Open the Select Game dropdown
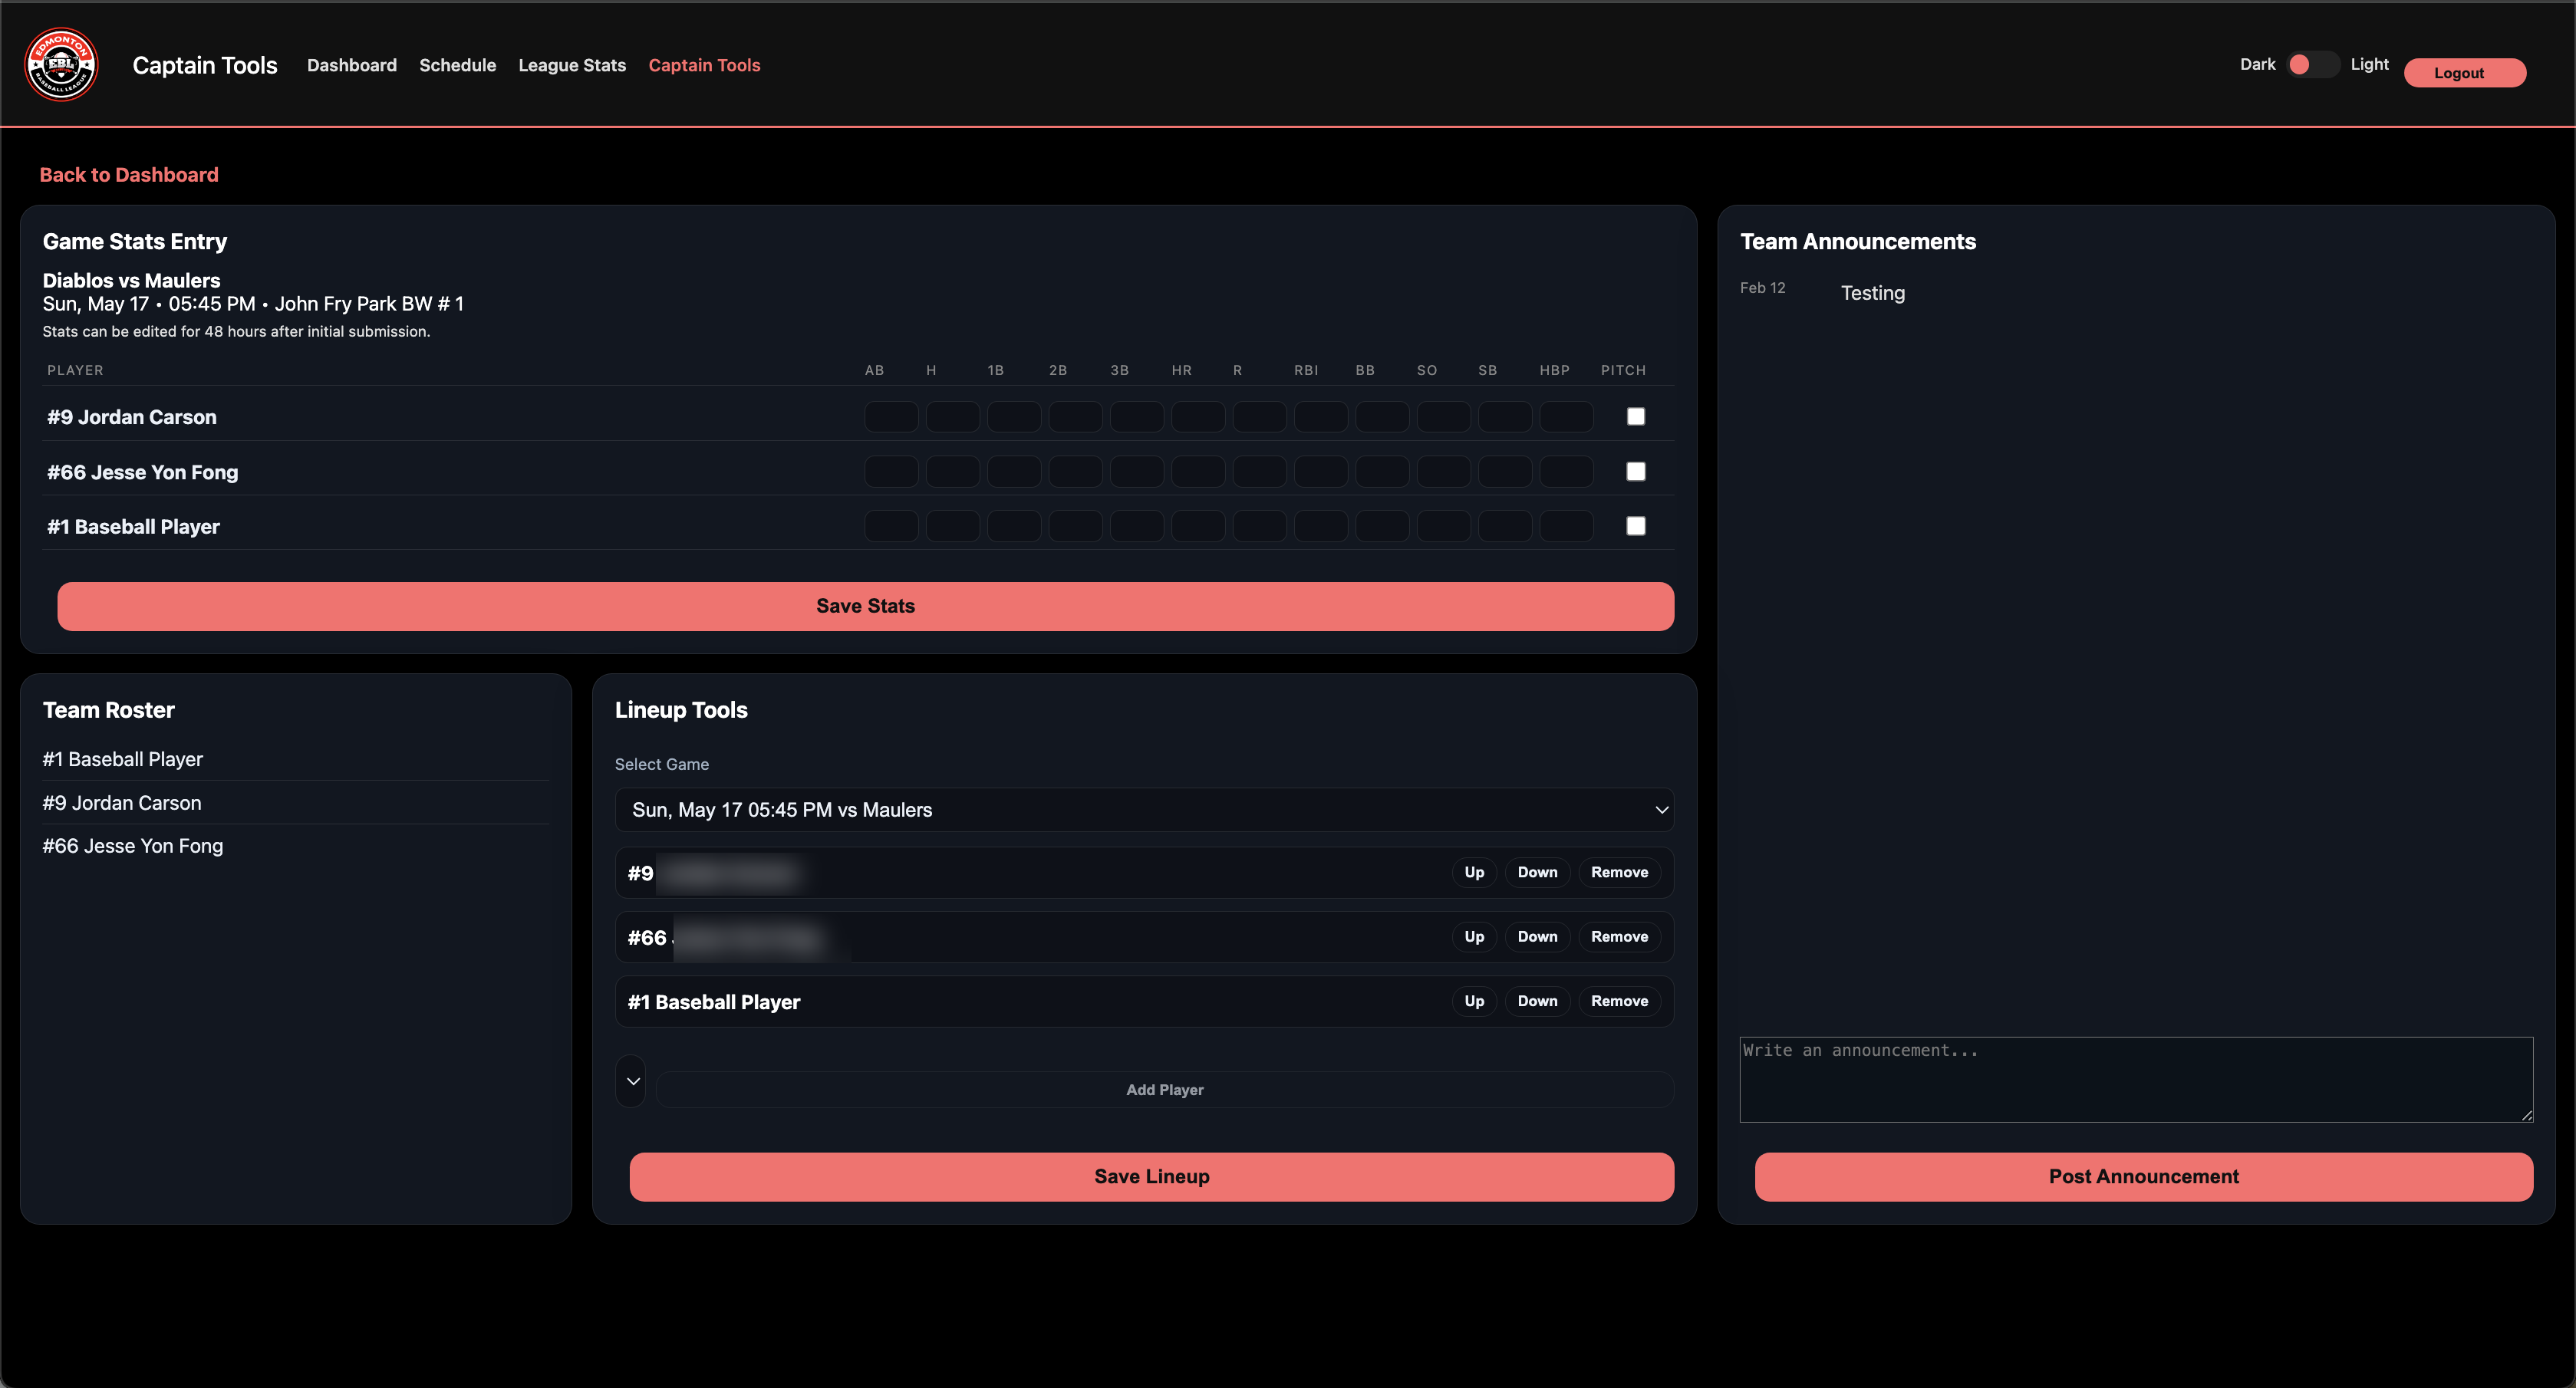Image resolution: width=2576 pixels, height=1388 pixels. pyautogui.click(x=1144, y=810)
